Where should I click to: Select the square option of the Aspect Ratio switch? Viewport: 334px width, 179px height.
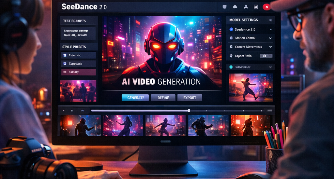coord(270,56)
